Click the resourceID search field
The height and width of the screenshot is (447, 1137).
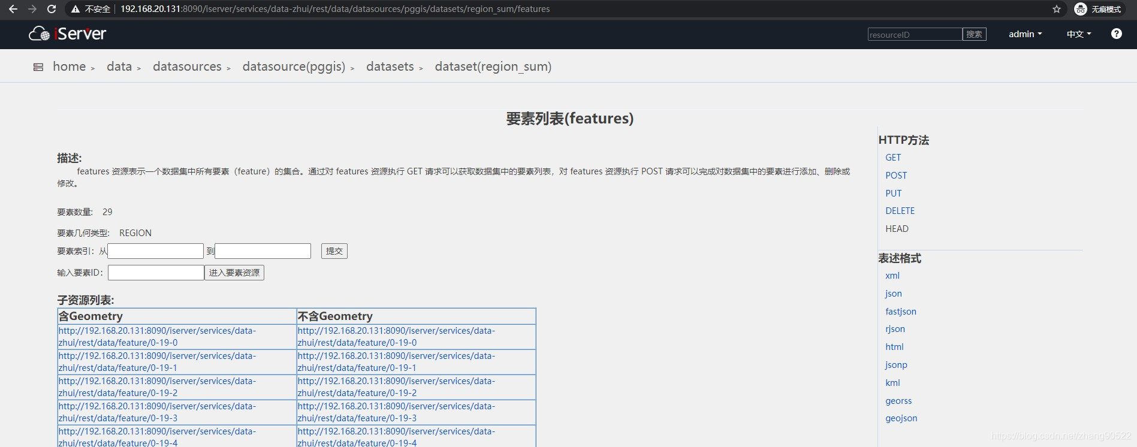pos(915,34)
